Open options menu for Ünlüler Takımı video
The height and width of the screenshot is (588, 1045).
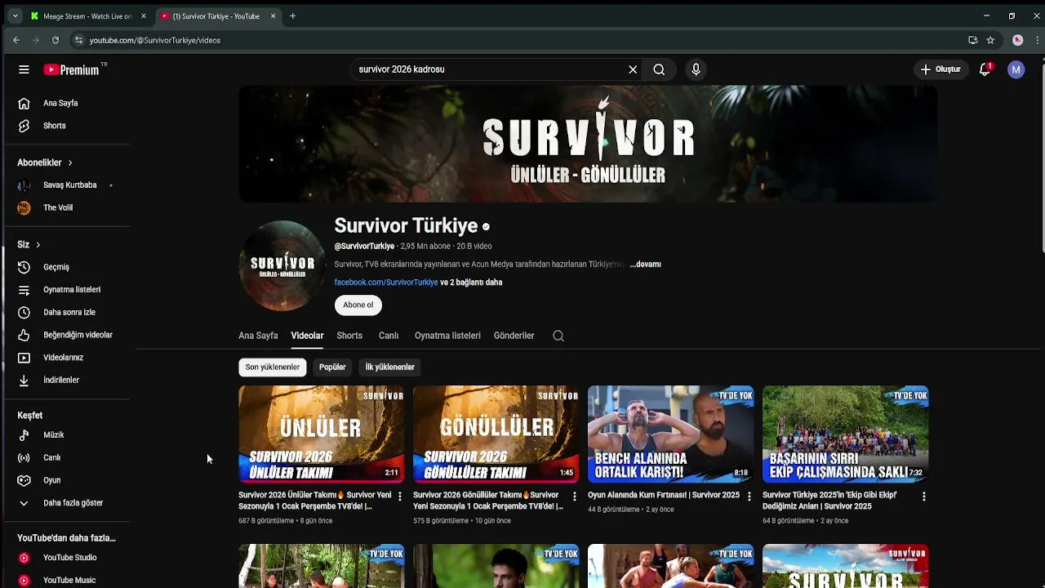pyautogui.click(x=399, y=496)
